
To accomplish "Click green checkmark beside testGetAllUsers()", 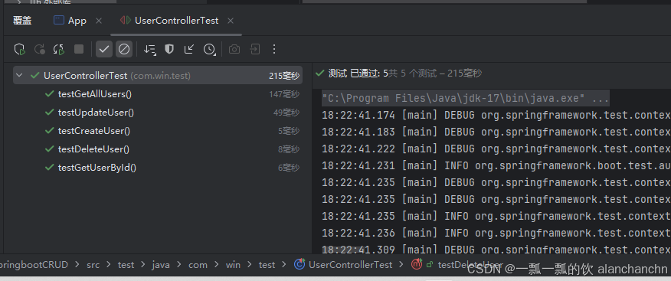I will (x=49, y=93).
